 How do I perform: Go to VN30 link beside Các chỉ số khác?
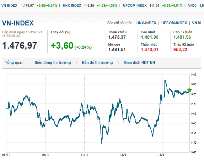pyautogui.click(x=197, y=23)
